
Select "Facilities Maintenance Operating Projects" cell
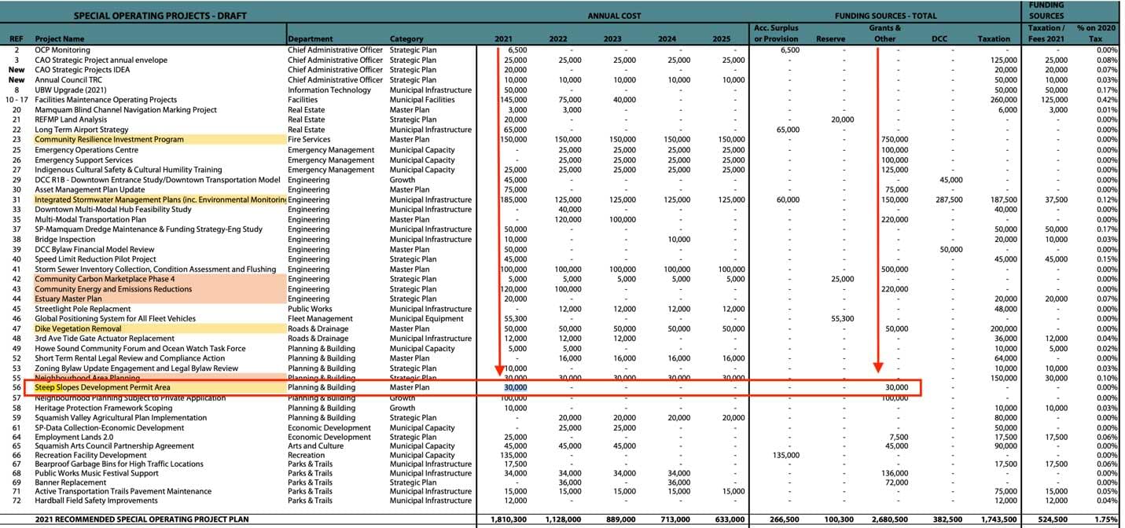(x=106, y=100)
